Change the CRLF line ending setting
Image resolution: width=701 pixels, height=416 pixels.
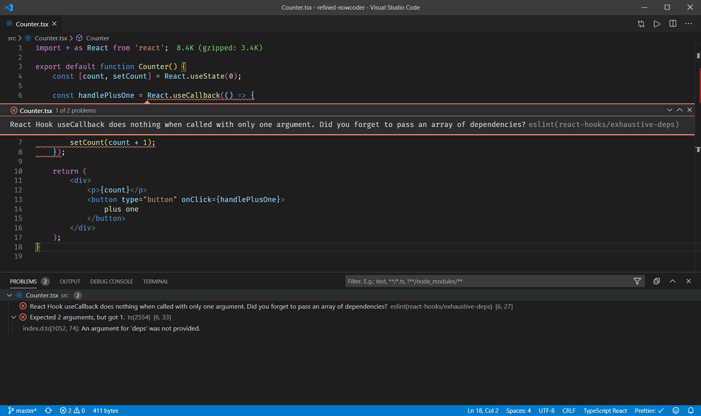(568, 410)
